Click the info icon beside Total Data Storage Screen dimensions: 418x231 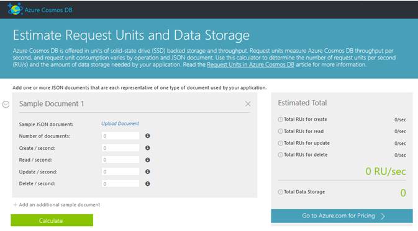pyautogui.click(x=280, y=191)
